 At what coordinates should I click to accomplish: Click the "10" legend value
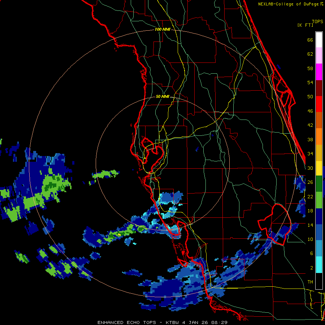pyautogui.click(x=310, y=239)
